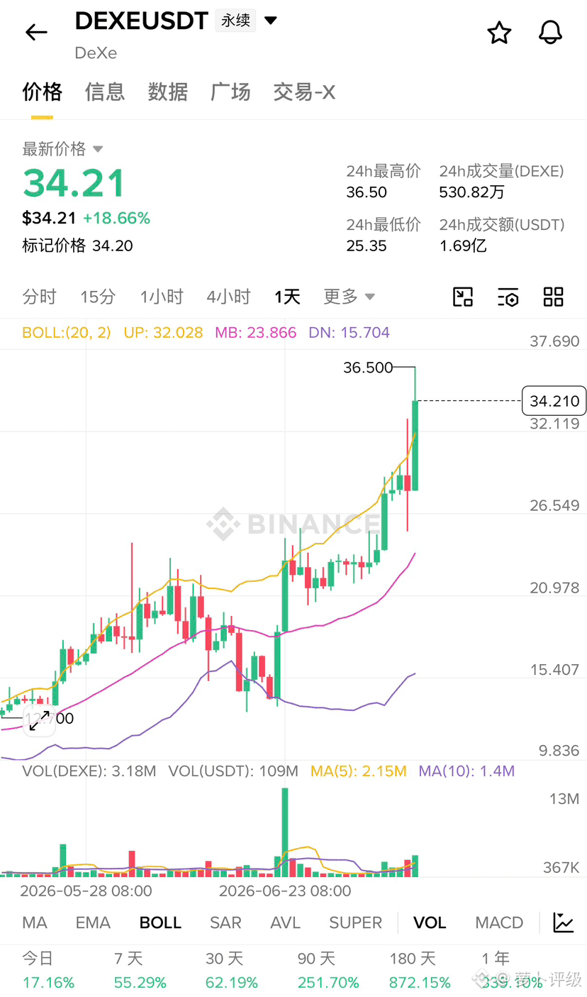
Task: Switch to the 数据 tab
Action: click(168, 92)
